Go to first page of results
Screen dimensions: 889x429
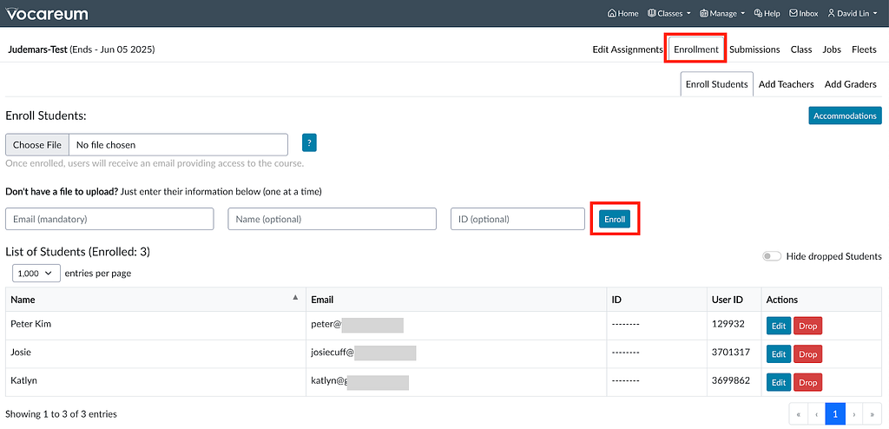tap(798, 414)
